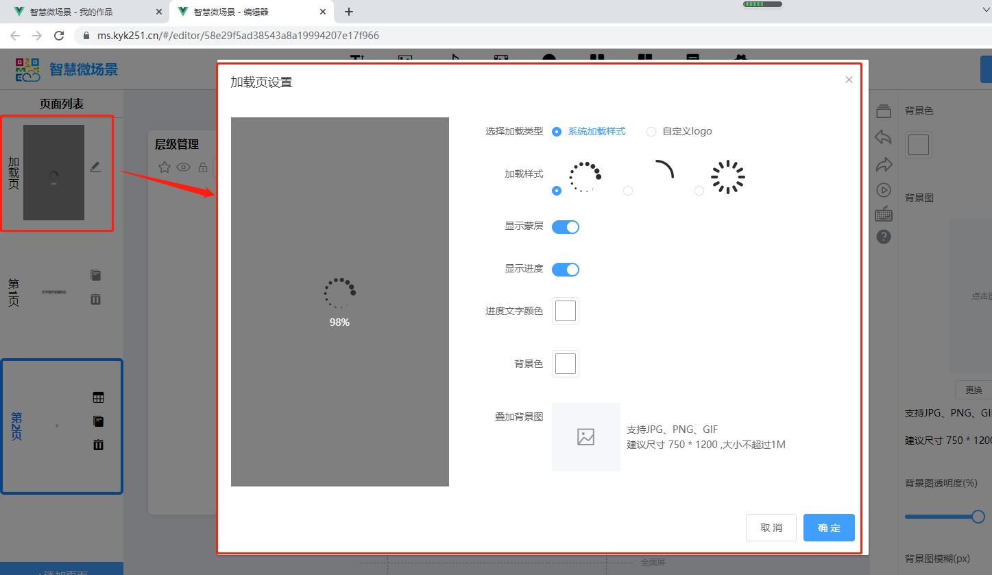Click the help question mark icon
Image resolution: width=992 pixels, height=575 pixels.
tap(884, 237)
